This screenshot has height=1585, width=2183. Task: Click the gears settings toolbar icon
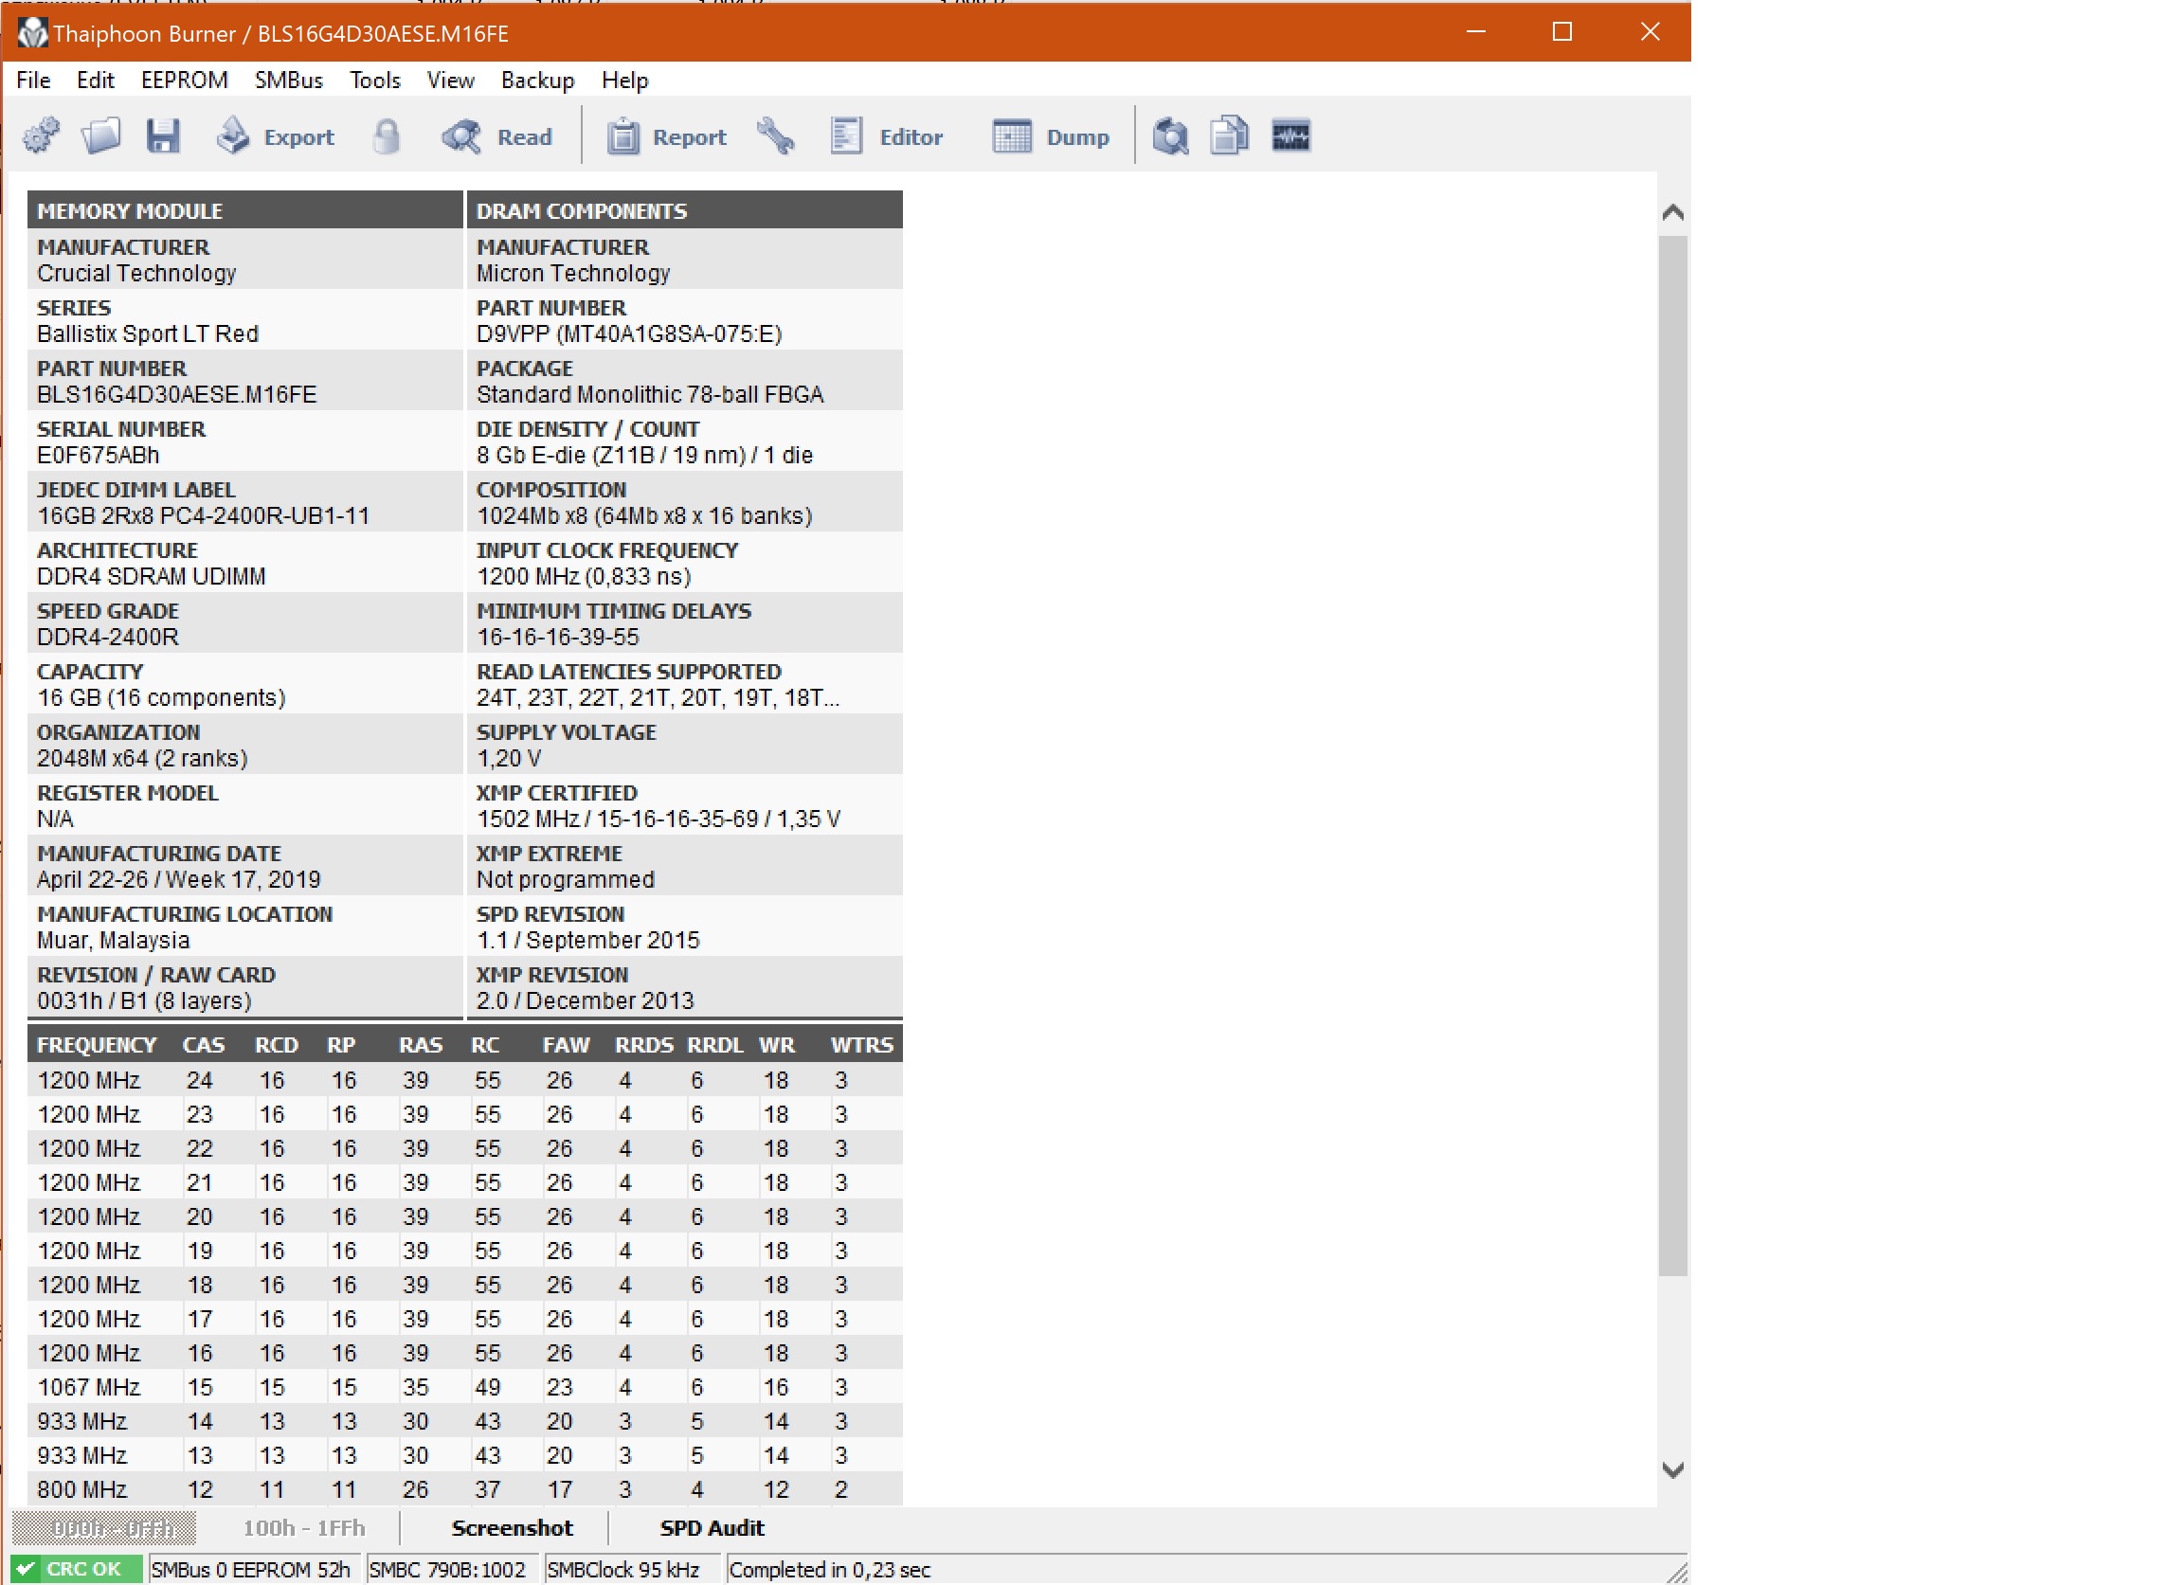pyautogui.click(x=41, y=135)
